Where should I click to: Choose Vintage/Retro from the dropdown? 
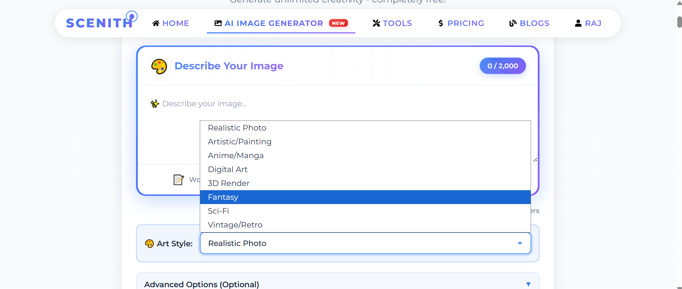click(x=235, y=225)
